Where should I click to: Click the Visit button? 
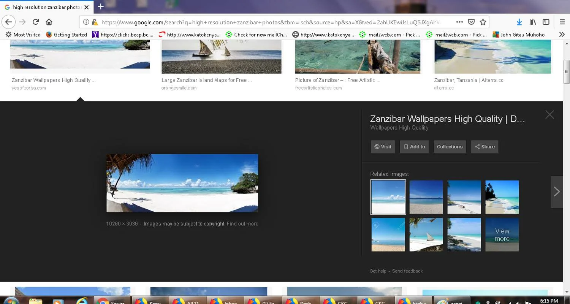(383, 147)
